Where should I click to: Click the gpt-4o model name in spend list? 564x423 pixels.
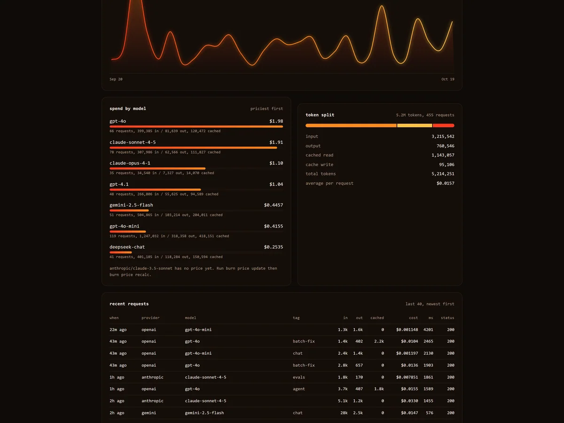pos(117,121)
